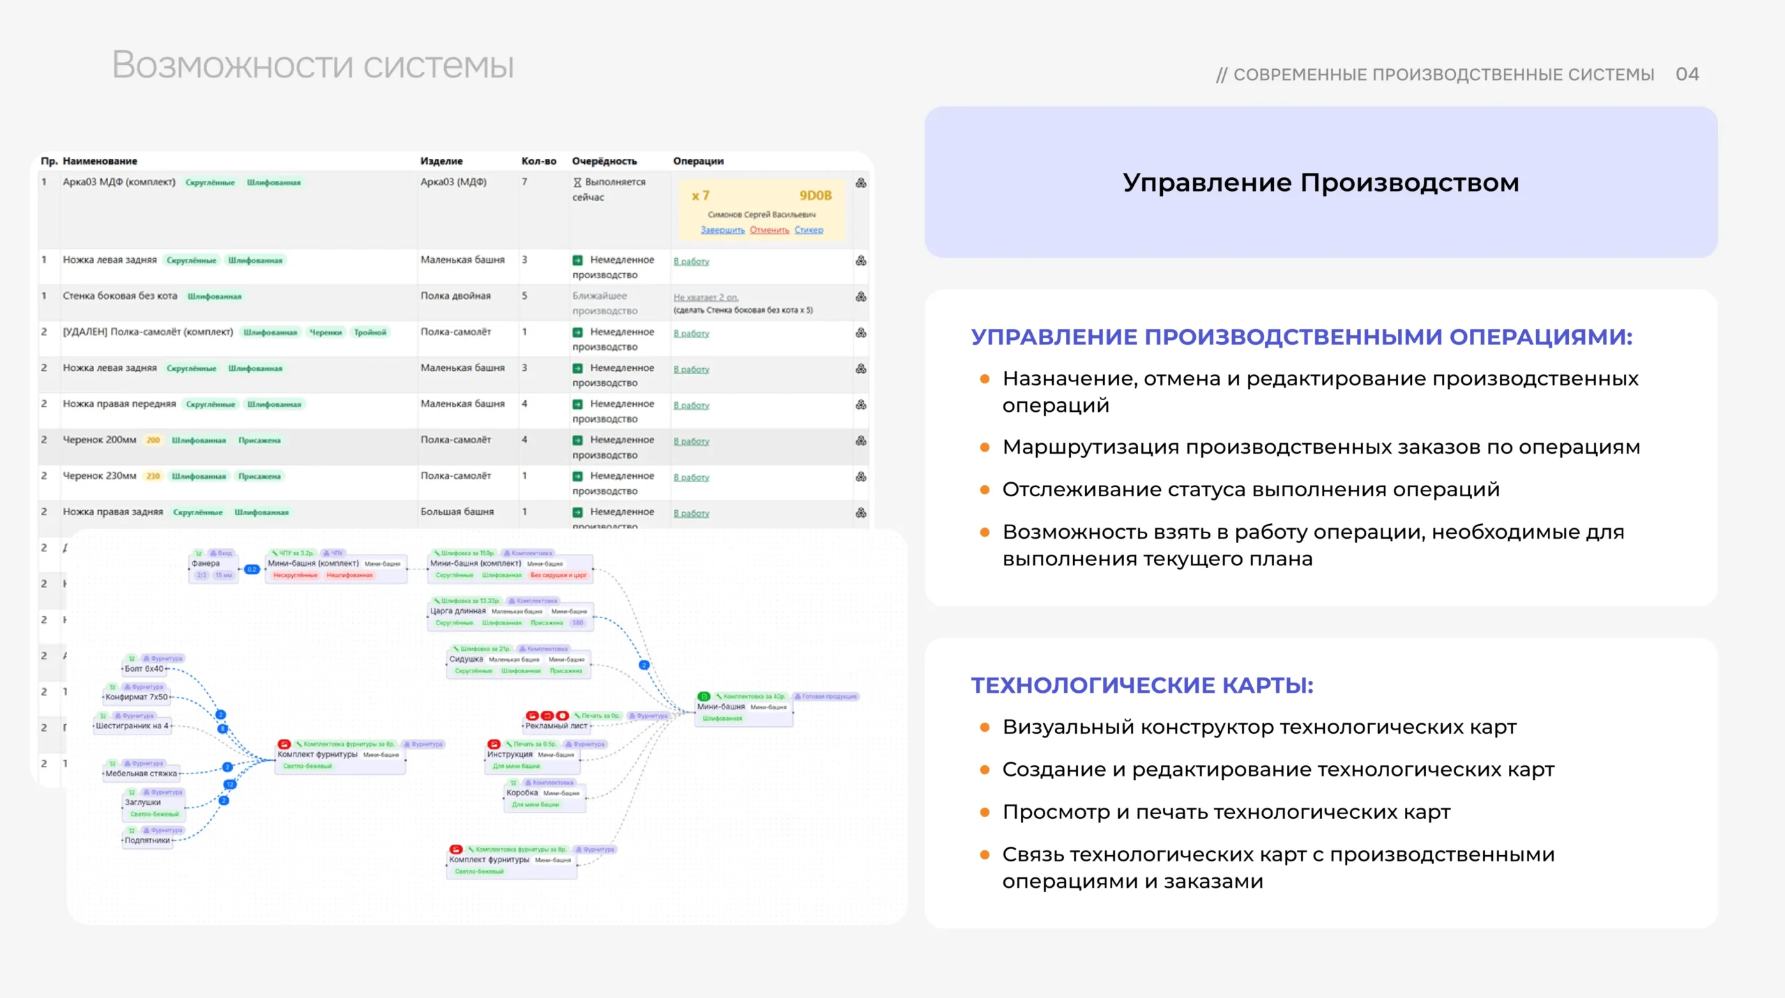The height and width of the screenshot is (998, 1785).
Task: Click the yellow 200 tag on Черенок 200мм
Action: (153, 440)
